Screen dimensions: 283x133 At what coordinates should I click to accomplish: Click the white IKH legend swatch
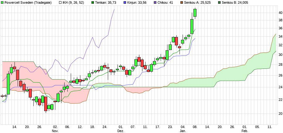(61, 2)
